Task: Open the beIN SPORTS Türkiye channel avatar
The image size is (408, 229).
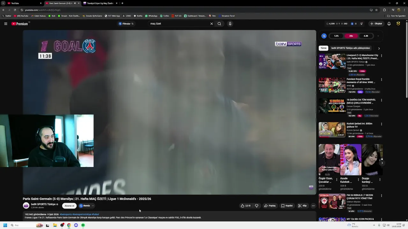Action: point(26,206)
